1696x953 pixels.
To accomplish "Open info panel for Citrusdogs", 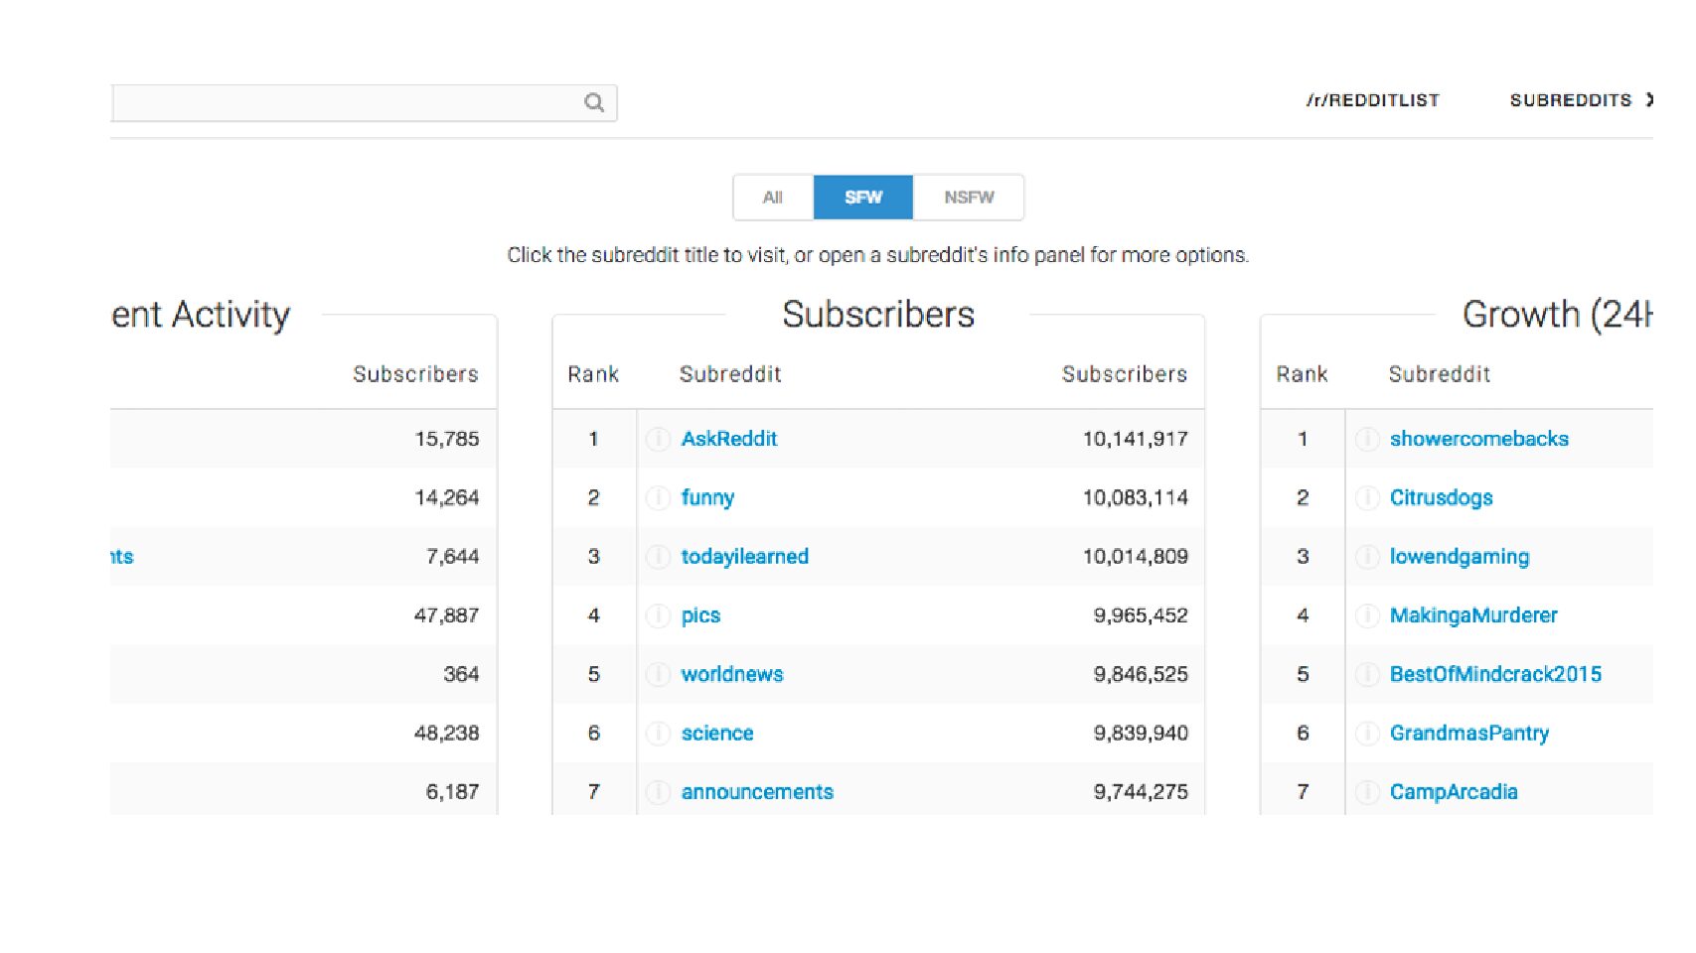I will point(1367,497).
